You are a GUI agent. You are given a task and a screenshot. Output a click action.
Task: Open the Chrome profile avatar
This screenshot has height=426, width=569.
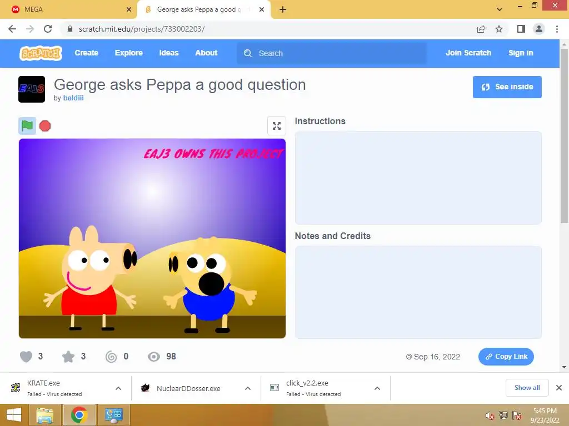pyautogui.click(x=539, y=29)
